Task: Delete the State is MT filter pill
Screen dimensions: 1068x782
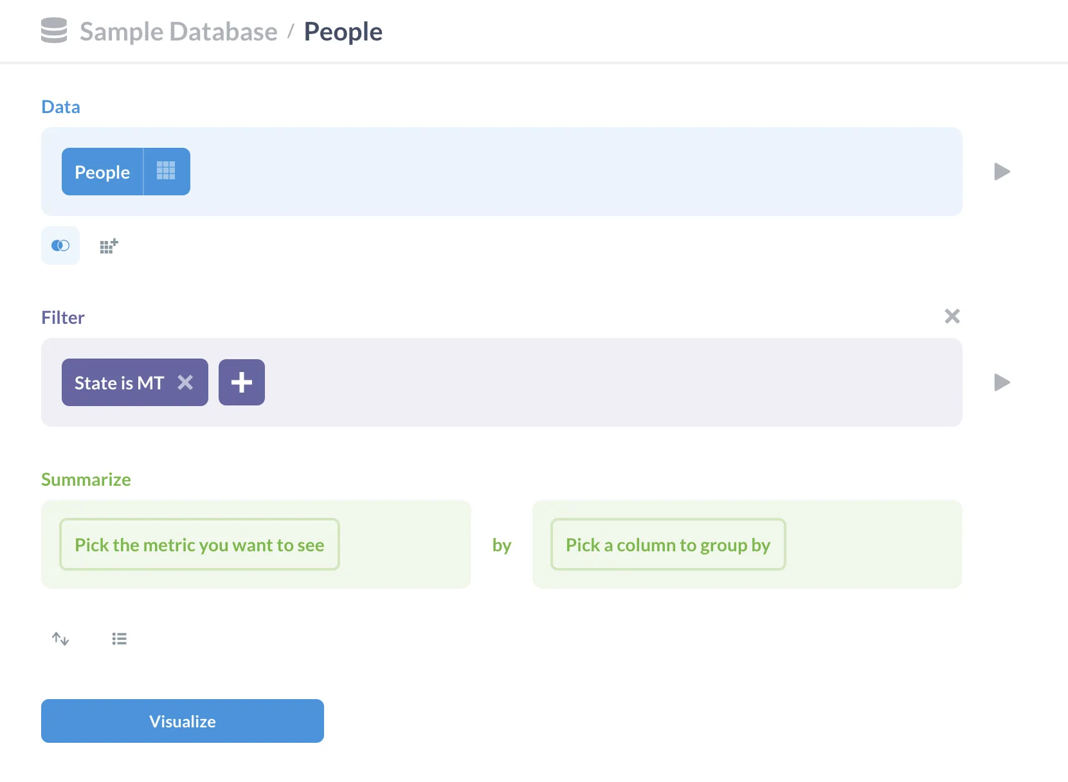Action: pos(186,382)
